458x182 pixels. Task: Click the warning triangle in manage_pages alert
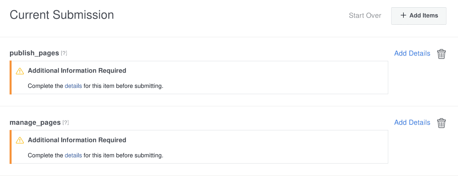[20, 140]
